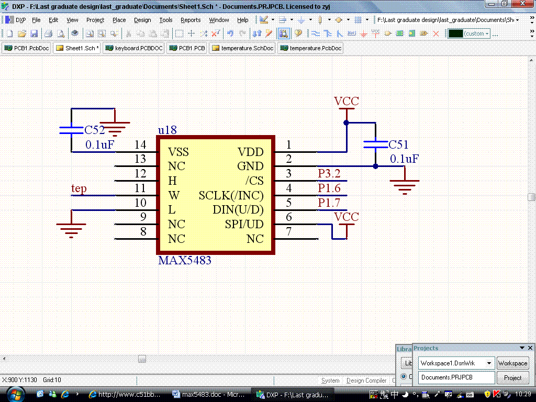Expand the alignment tools dropdown arrow
This screenshot has height=402, width=536.
(292, 20)
